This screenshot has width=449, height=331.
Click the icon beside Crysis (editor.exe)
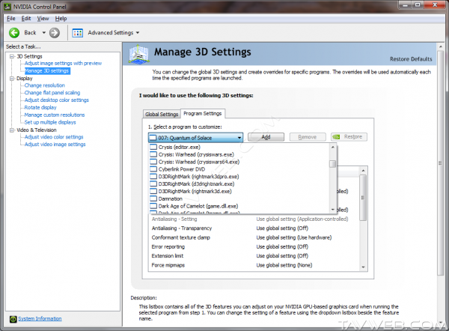tap(153, 147)
